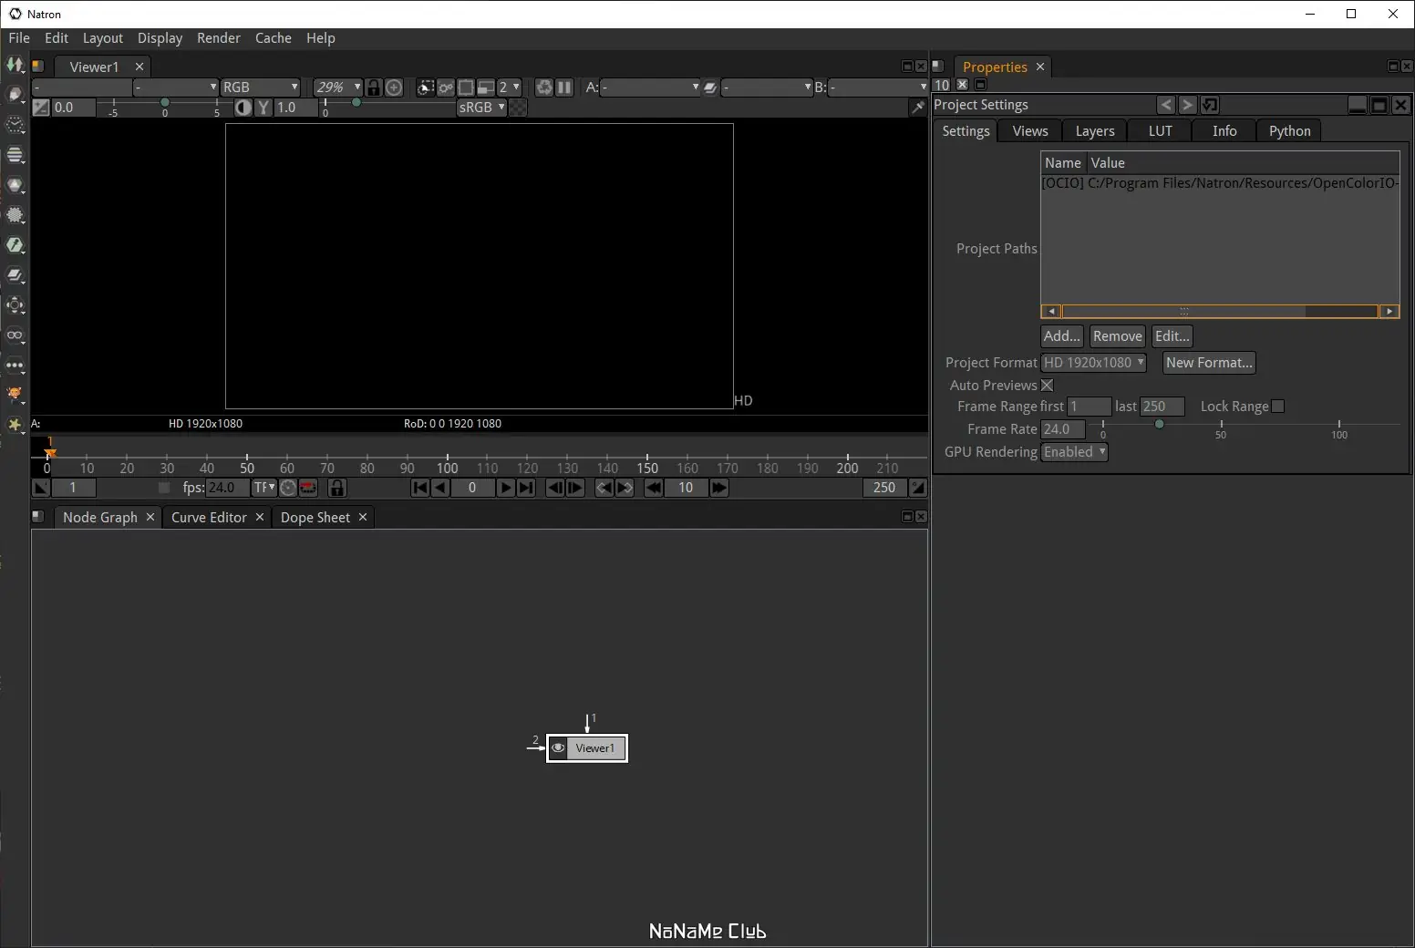Click the Frame Rate slider handle
Screen dimensions: 1415x948
pos(1159,424)
